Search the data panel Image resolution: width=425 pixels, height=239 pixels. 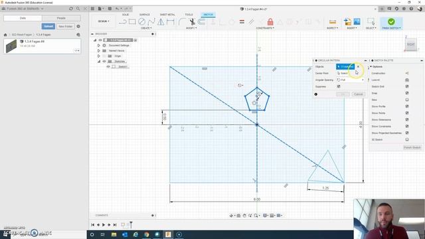coord(78,9)
